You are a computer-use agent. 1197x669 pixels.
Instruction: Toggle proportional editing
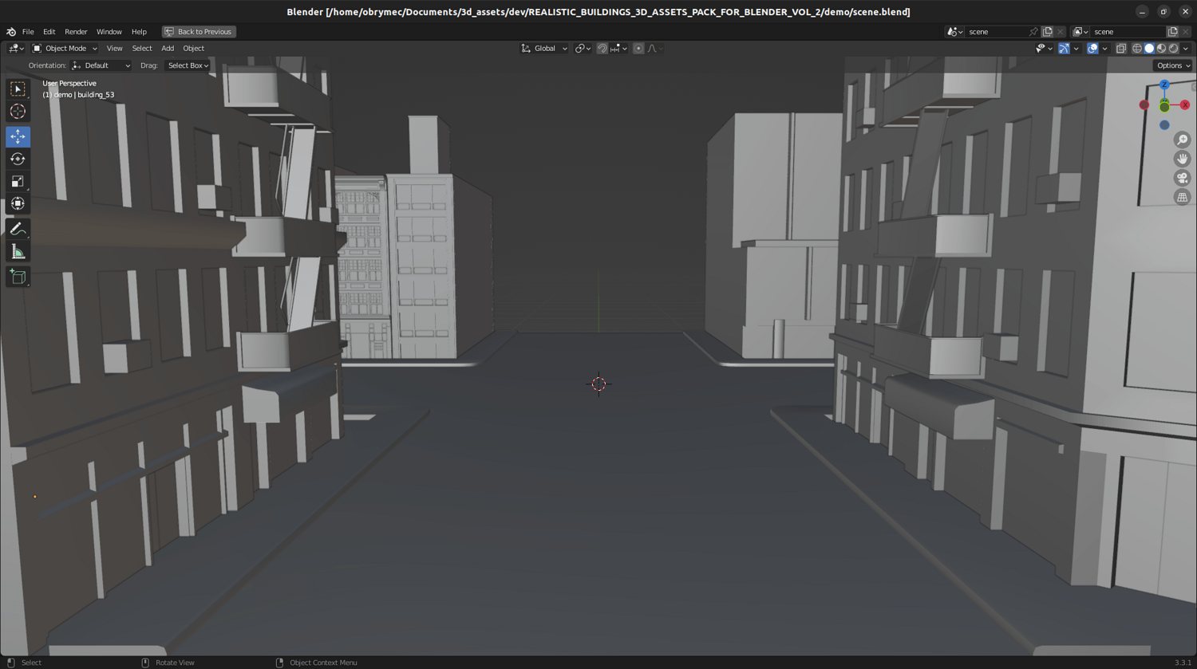pos(638,49)
